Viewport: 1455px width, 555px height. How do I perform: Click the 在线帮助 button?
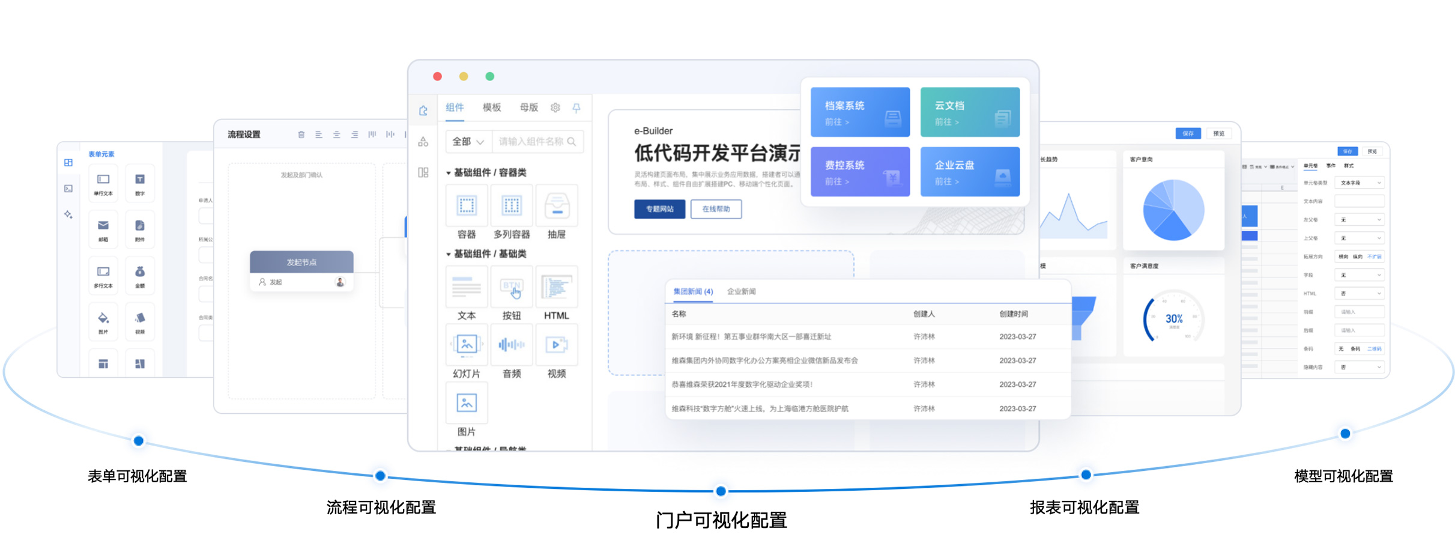point(716,209)
